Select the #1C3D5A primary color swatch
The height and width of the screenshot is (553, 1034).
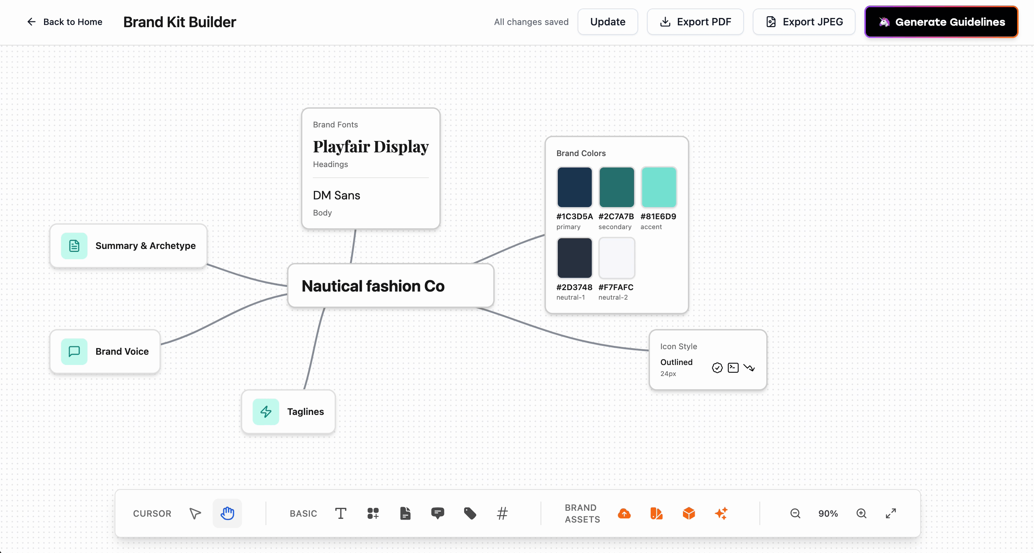(574, 187)
